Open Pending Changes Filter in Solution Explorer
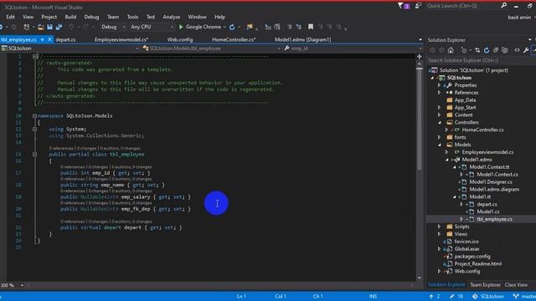This screenshot has width=536, height=301. click(x=464, y=50)
